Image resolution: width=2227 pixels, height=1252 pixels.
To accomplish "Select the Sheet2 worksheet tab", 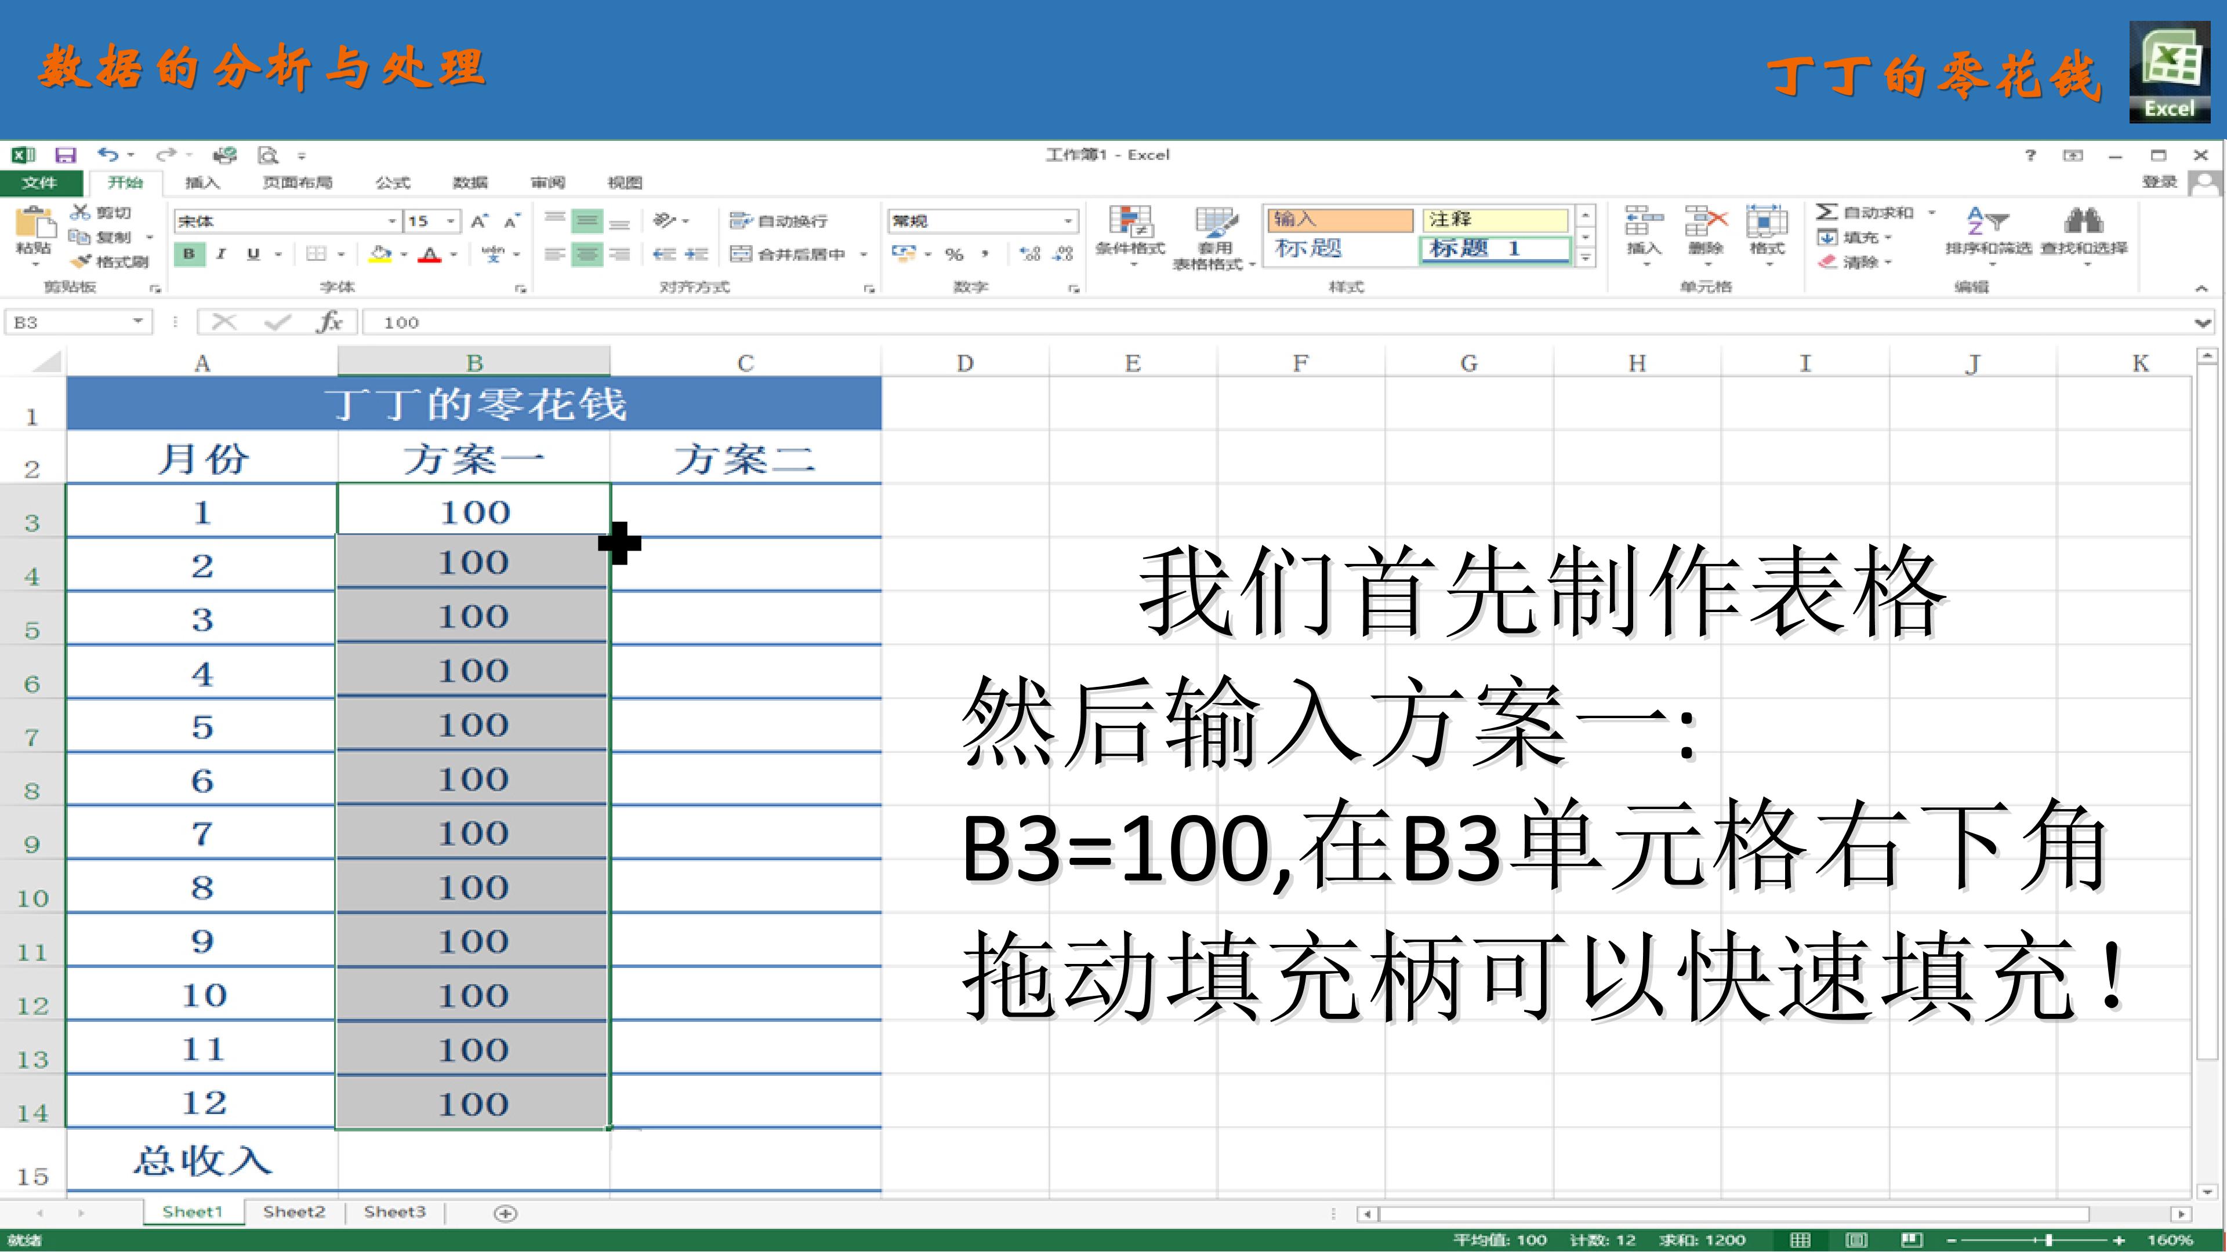I will [294, 1211].
